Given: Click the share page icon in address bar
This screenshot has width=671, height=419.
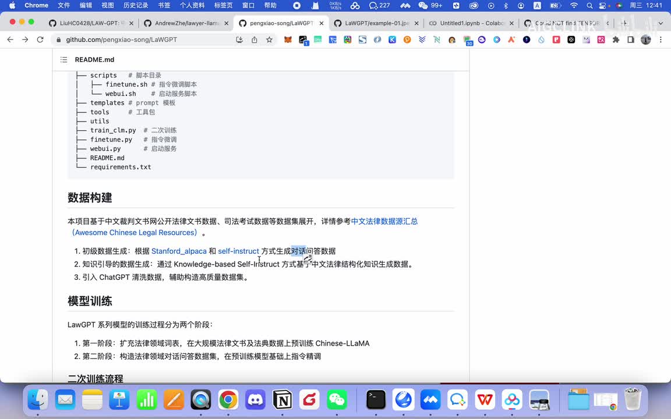Looking at the screenshot, I should [254, 40].
